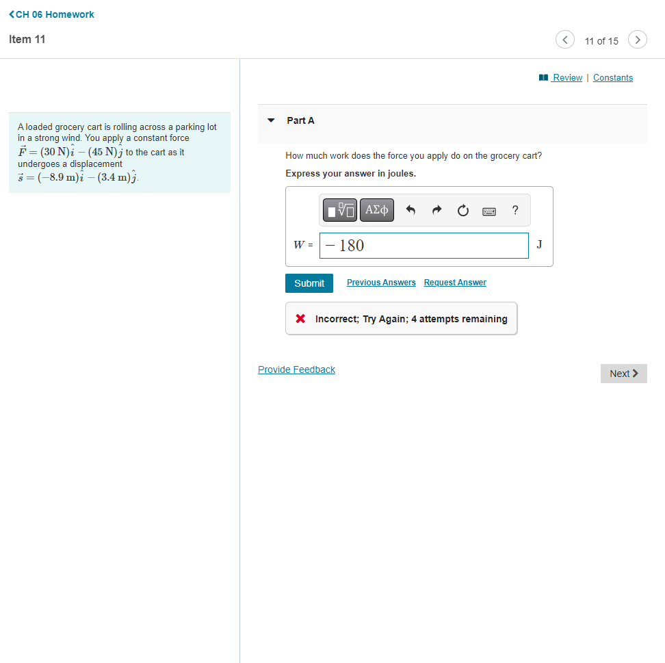Open keyboard shortcuts via the keyboard icon
Image resolution: width=665 pixels, height=663 pixels.
(x=488, y=210)
